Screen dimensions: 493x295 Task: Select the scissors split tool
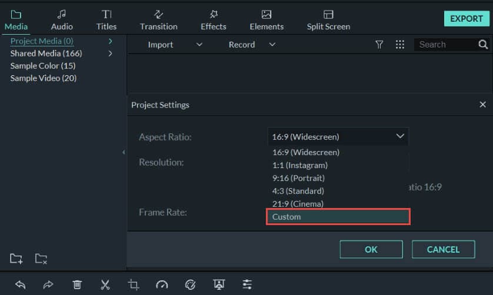(x=105, y=284)
